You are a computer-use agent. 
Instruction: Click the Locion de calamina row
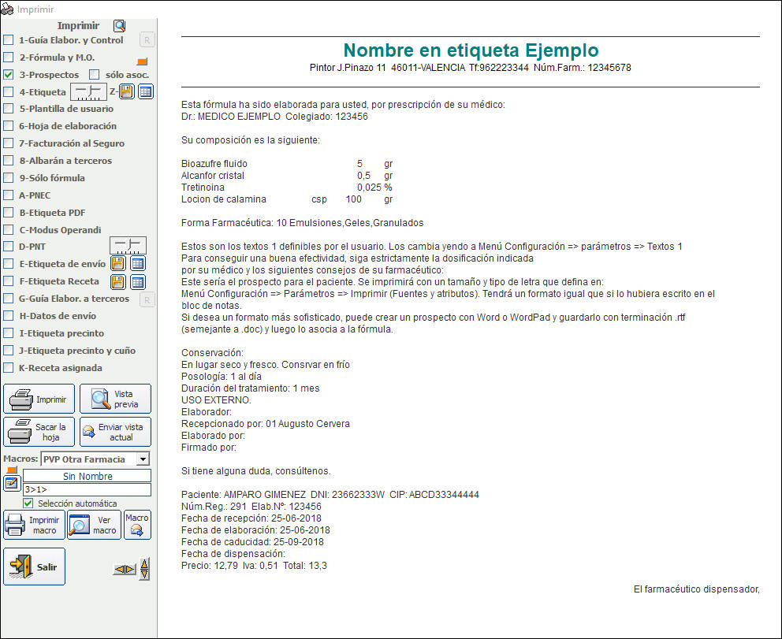[287, 199]
